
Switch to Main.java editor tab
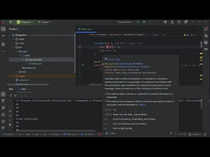coord(86,29)
